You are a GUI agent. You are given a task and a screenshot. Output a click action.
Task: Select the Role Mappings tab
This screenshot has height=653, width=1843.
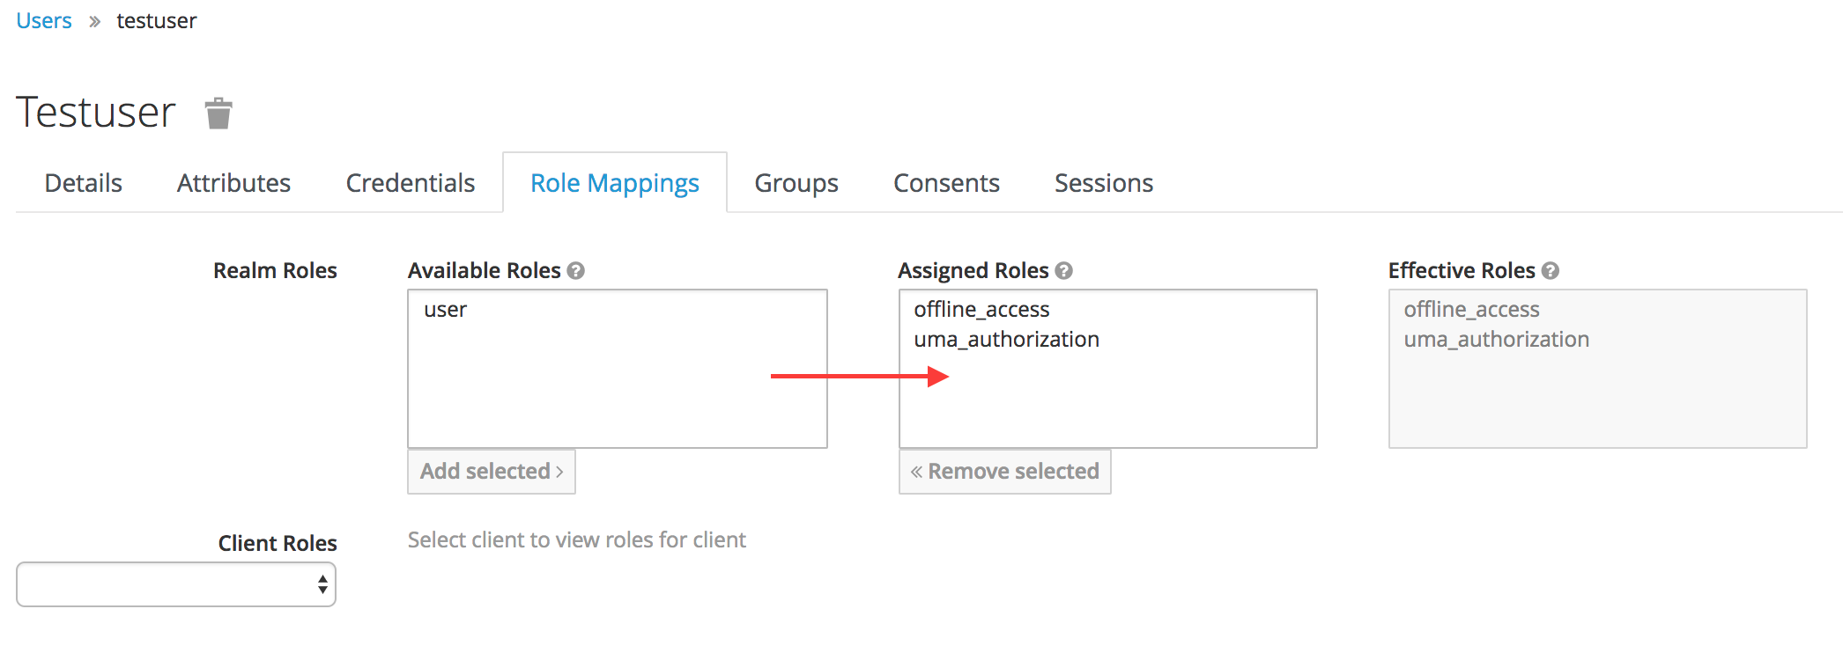coord(615,183)
